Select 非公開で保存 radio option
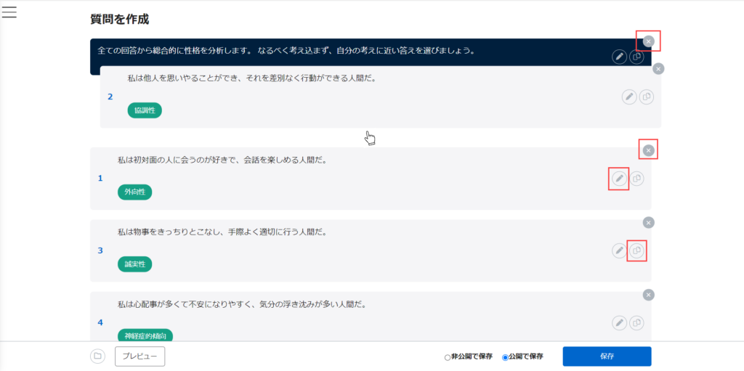Image resolution: width=744 pixels, height=371 pixels. (447, 357)
